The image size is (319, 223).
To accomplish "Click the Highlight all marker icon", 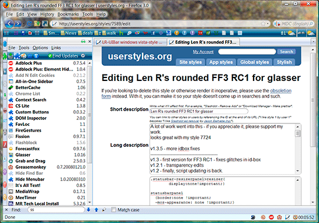I will pos(104,210).
